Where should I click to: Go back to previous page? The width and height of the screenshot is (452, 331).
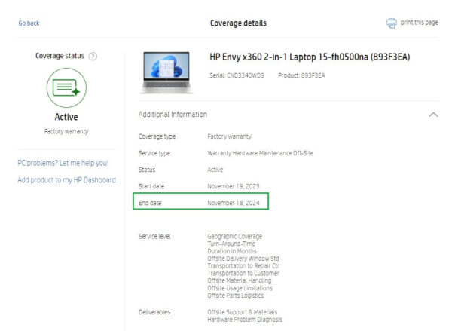click(29, 23)
